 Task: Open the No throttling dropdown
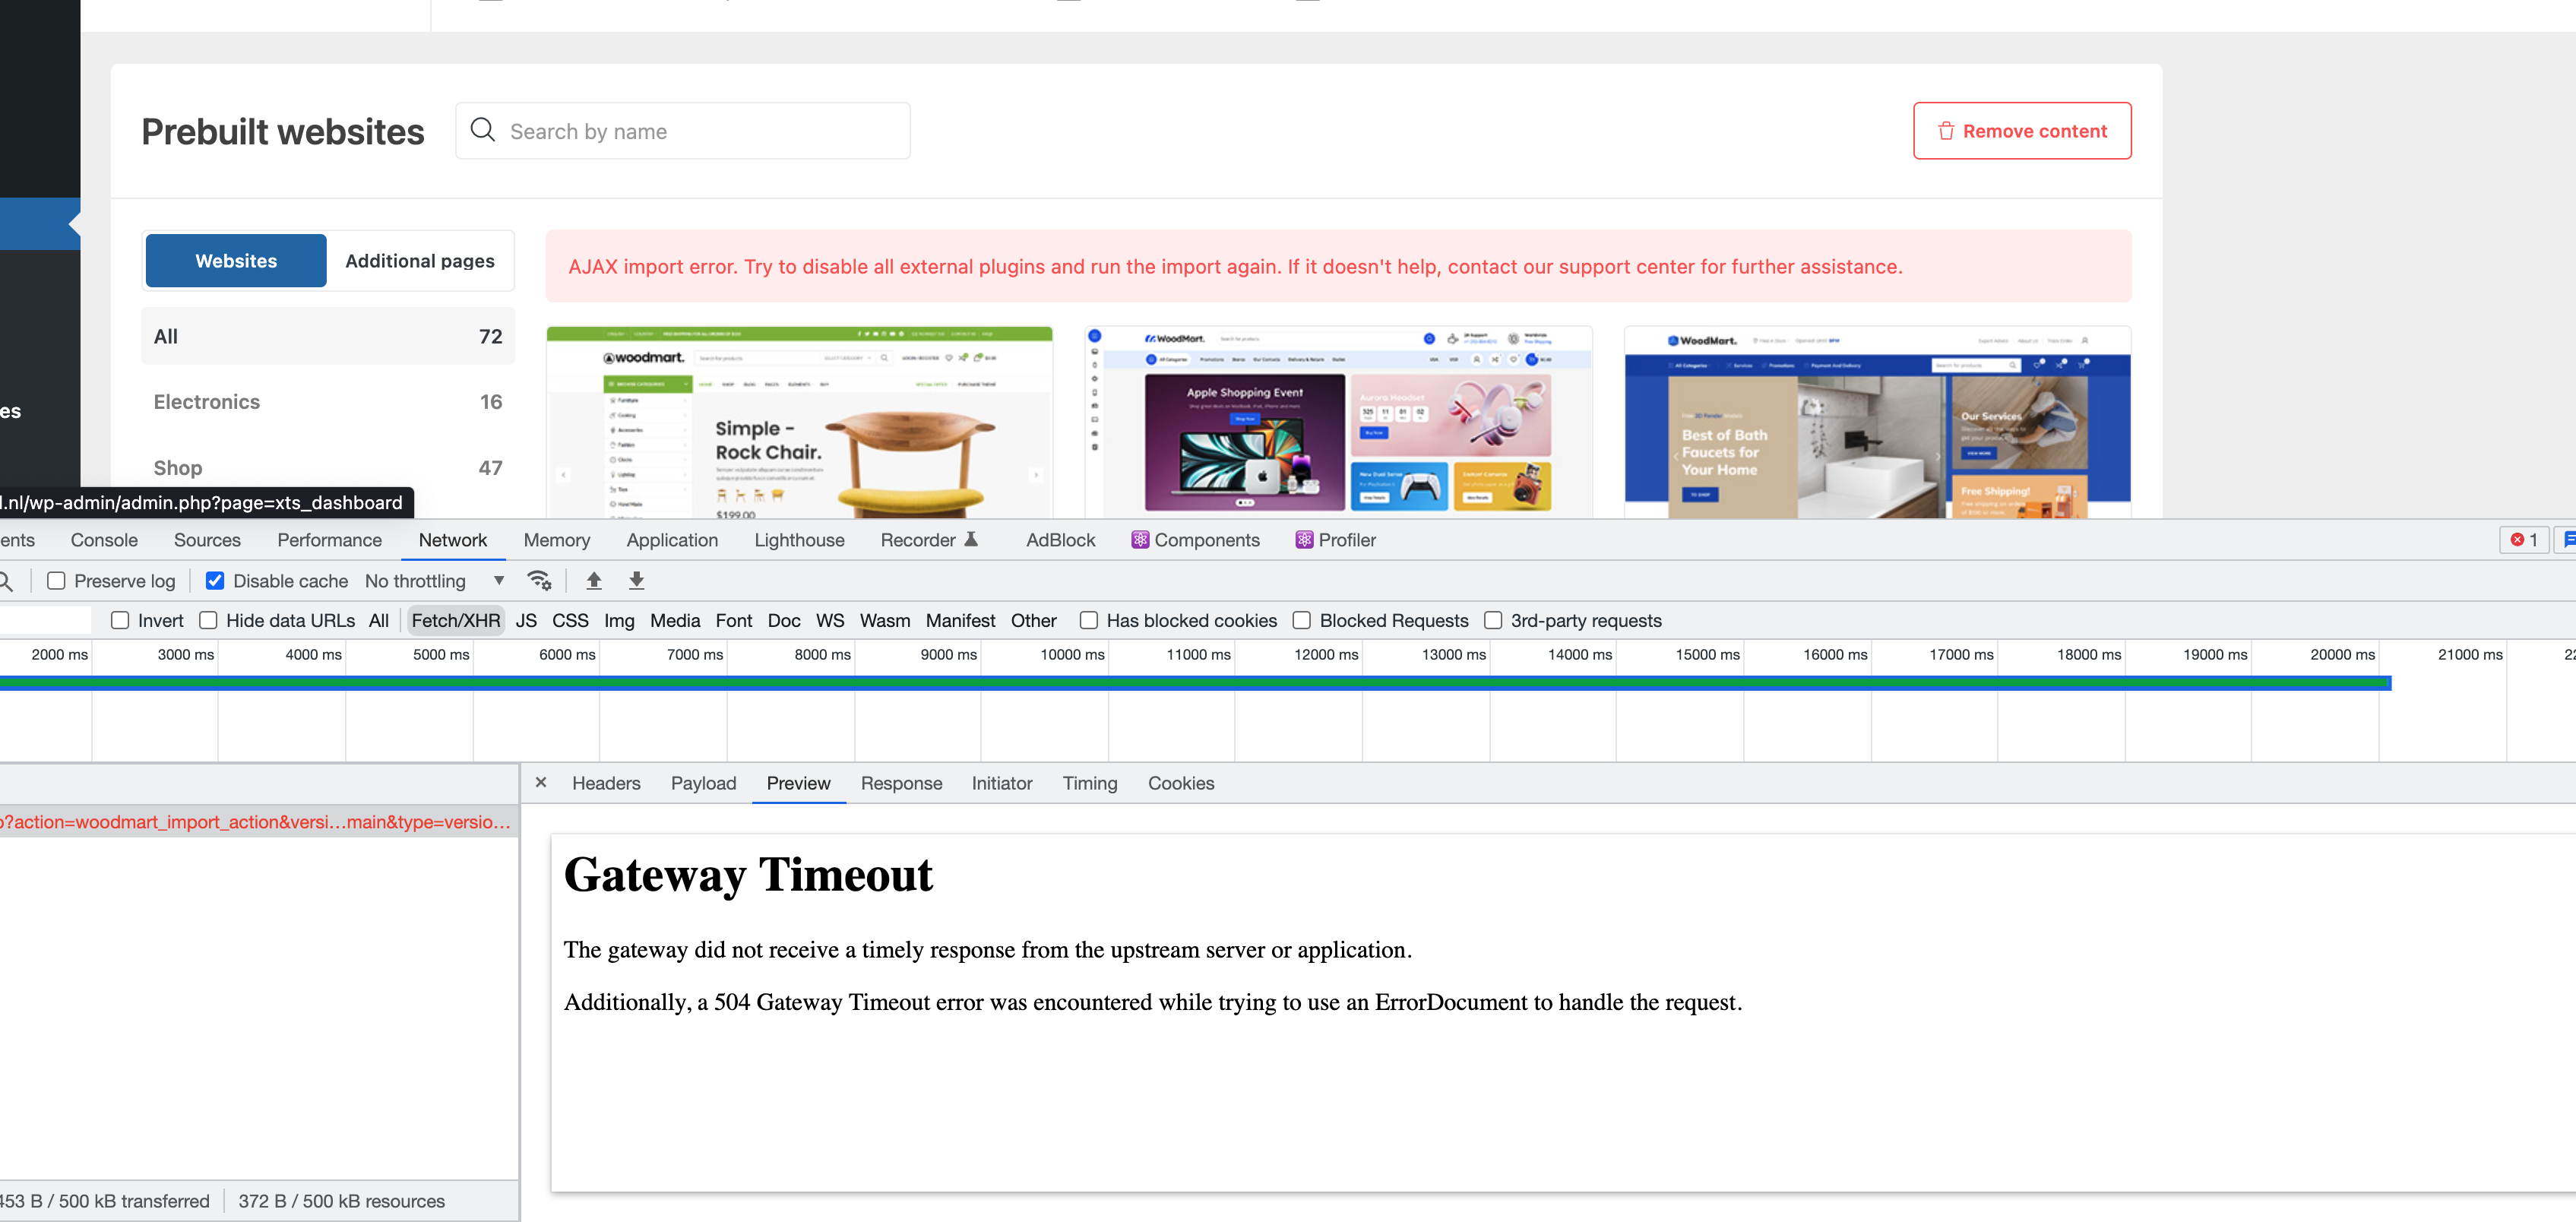point(435,581)
